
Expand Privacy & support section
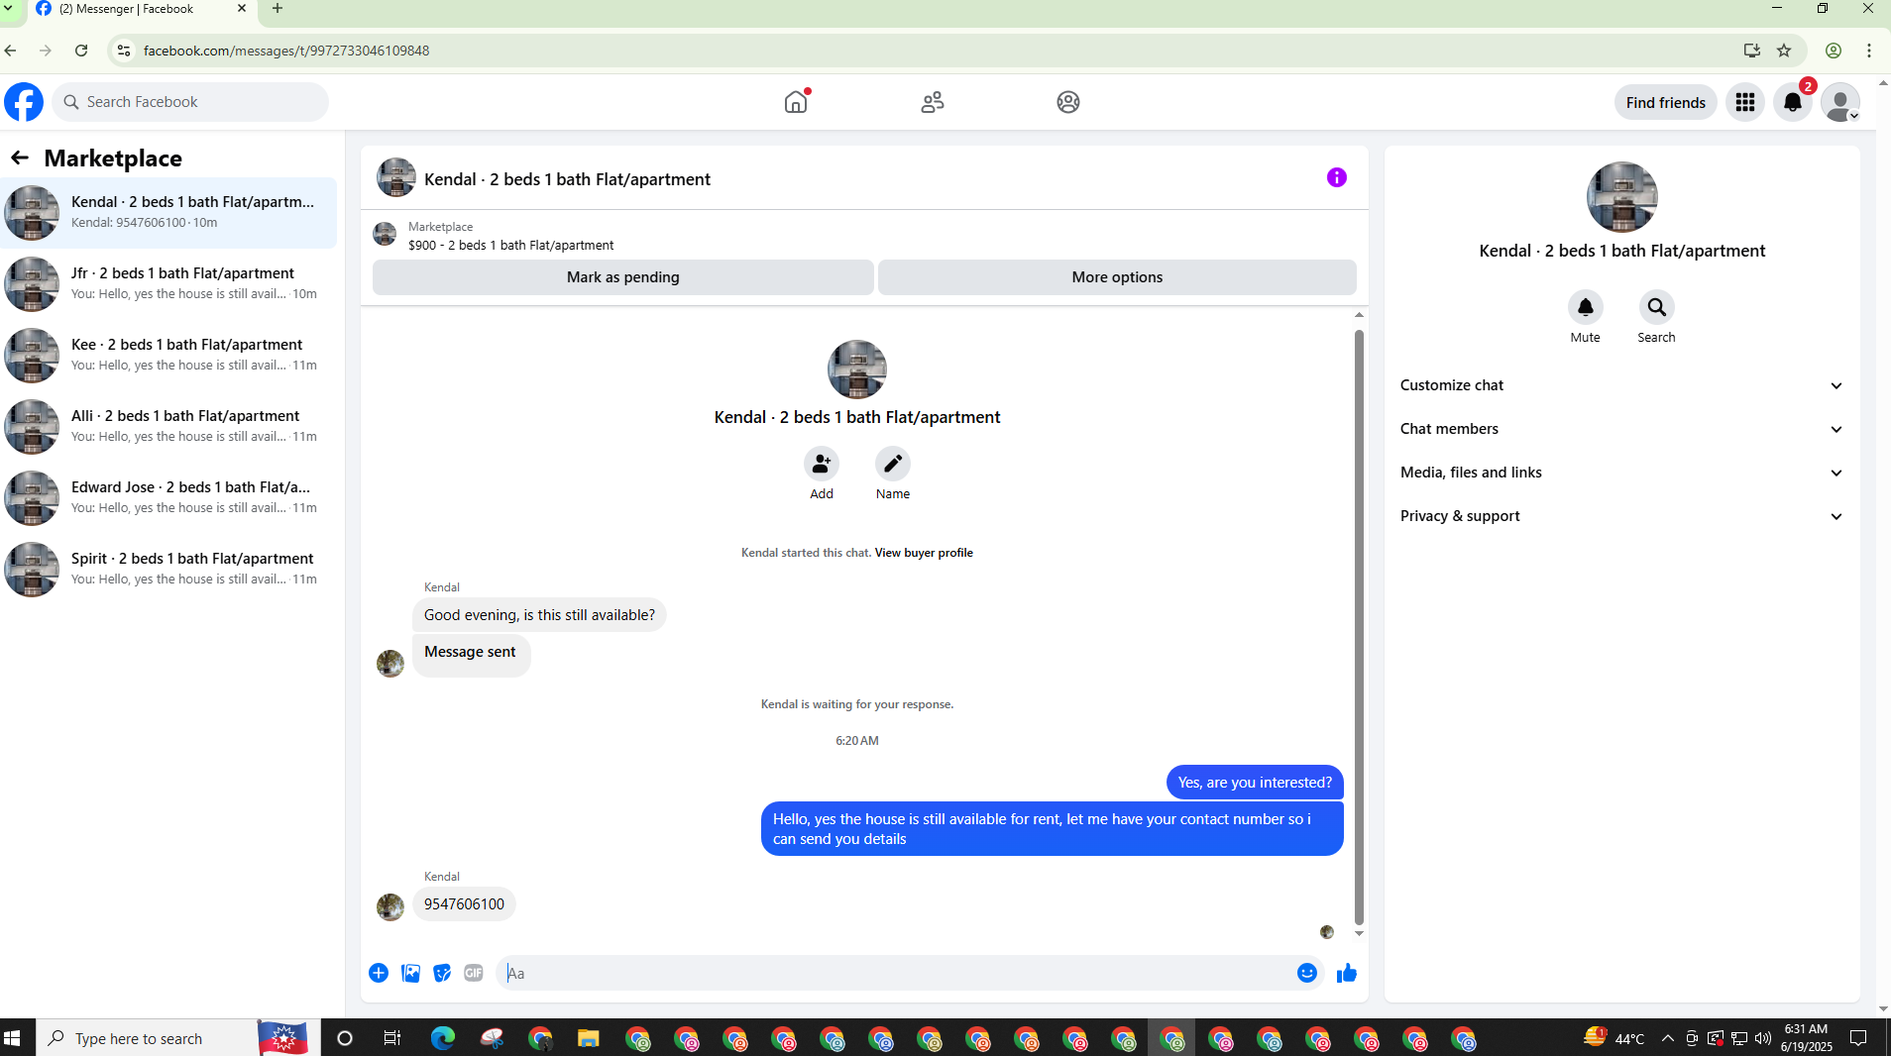click(x=1622, y=516)
